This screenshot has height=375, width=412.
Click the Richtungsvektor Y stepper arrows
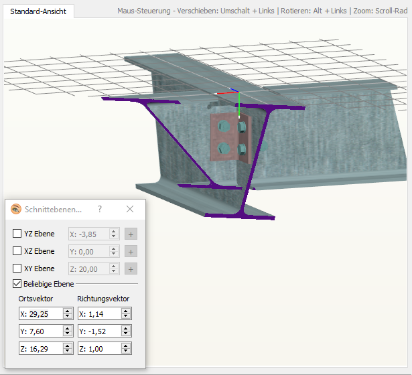click(x=126, y=331)
